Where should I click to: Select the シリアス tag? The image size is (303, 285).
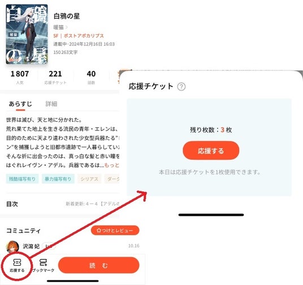[x=89, y=179]
